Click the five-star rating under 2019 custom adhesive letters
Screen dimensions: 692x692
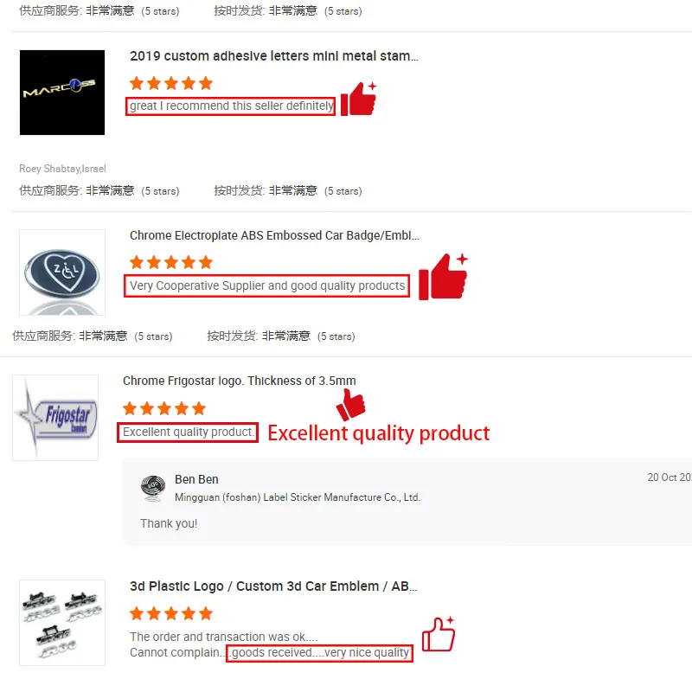tap(171, 83)
